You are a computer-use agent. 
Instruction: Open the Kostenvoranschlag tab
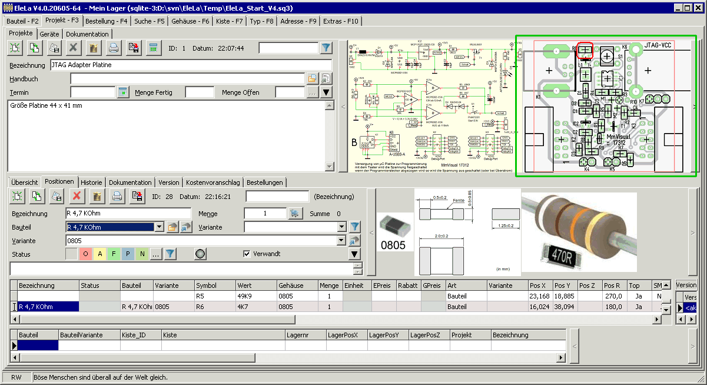tap(213, 182)
